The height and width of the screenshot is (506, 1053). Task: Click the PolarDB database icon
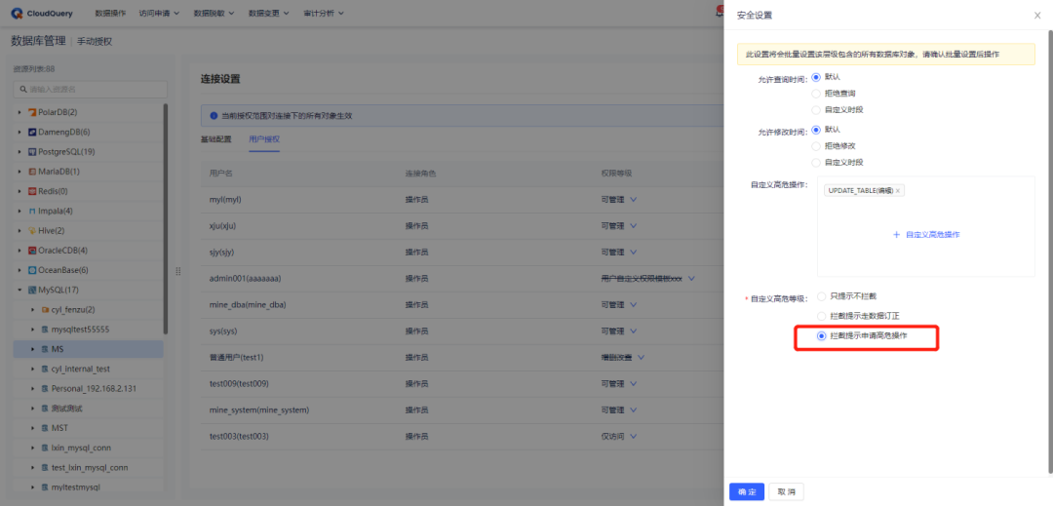tap(31, 112)
